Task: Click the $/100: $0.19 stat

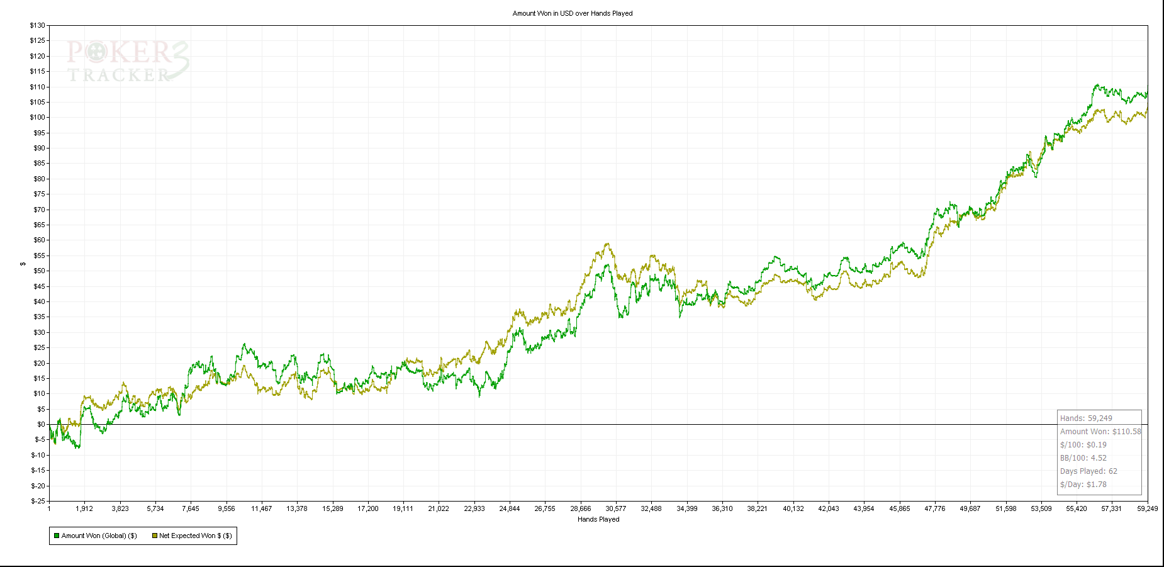Action: [x=1083, y=444]
